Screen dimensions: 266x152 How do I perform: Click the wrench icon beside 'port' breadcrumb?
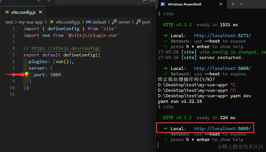coord(138,22)
